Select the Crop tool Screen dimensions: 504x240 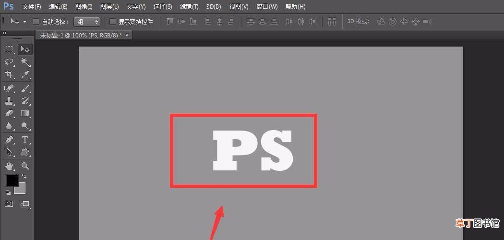coord(9,74)
